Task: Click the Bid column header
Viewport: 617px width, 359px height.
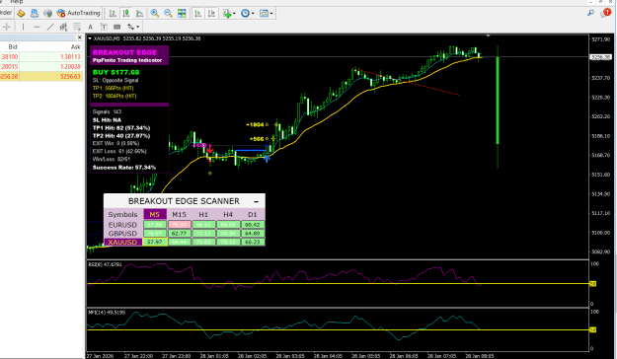Action: [x=13, y=46]
